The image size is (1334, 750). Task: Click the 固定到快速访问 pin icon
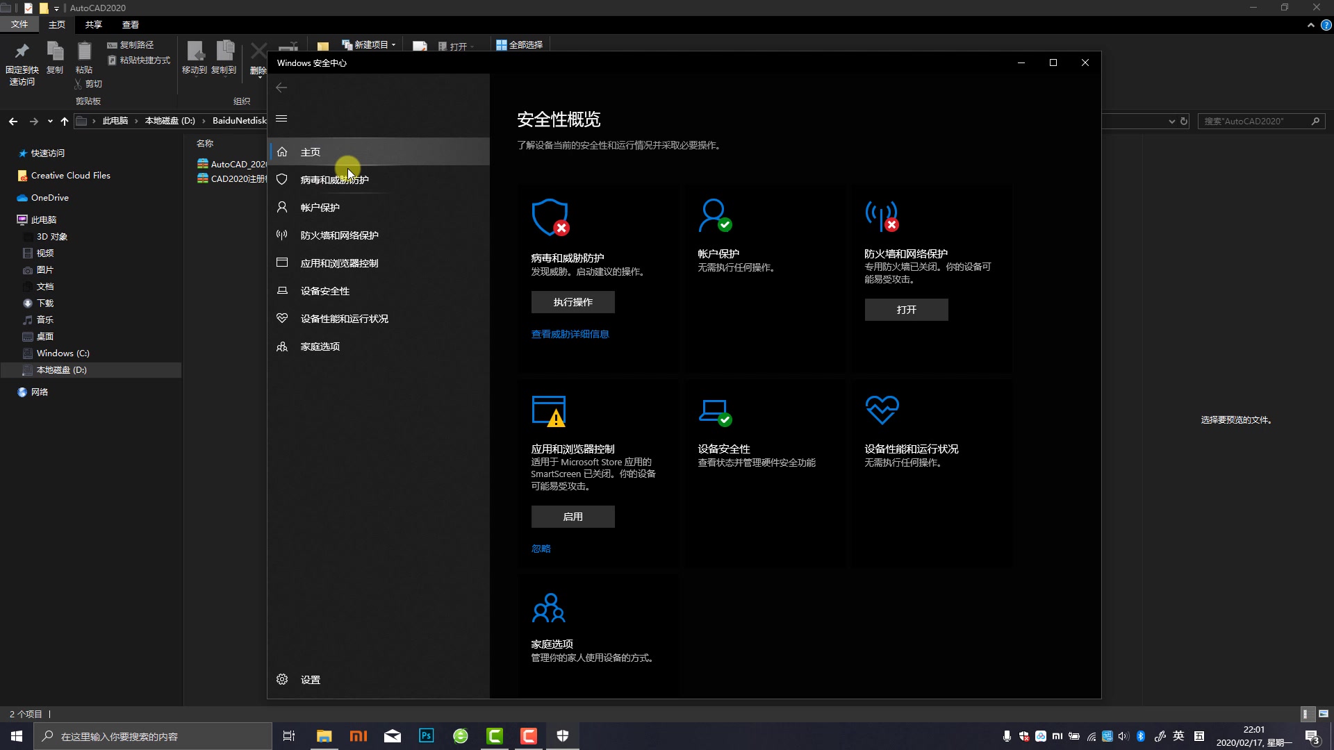coord(22,51)
